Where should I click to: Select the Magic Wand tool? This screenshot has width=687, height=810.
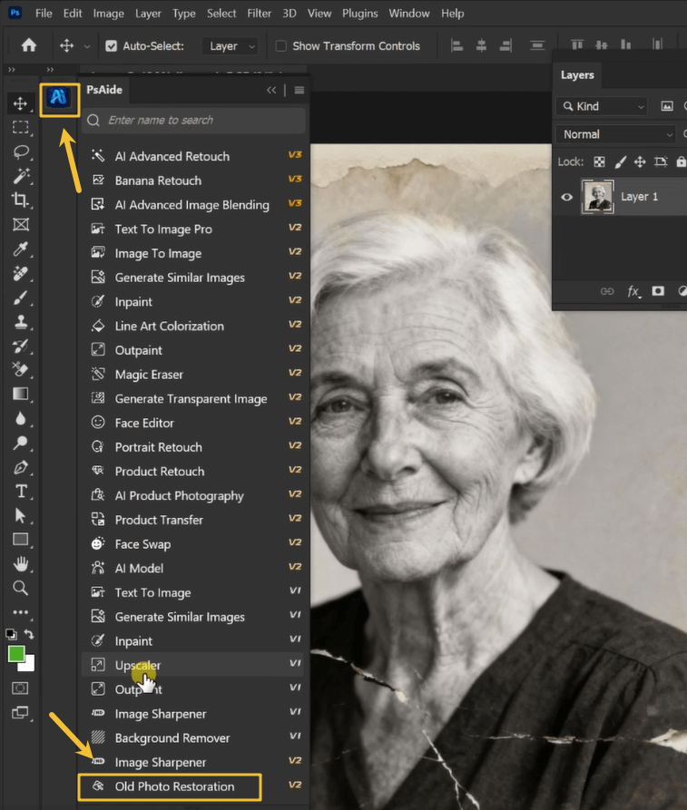pyautogui.click(x=20, y=176)
